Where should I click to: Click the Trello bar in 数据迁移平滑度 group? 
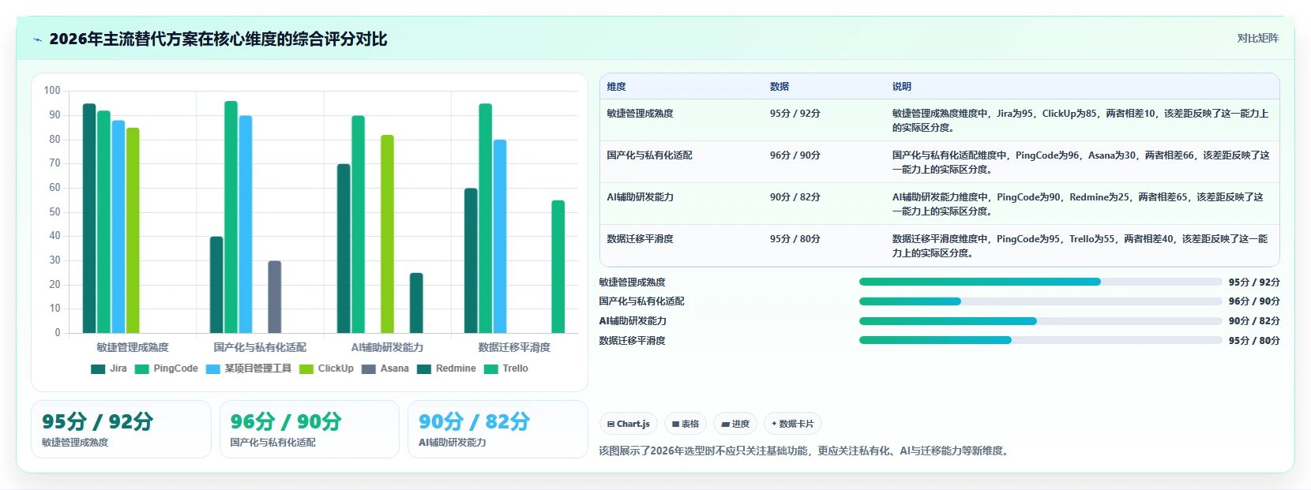pyautogui.click(x=558, y=267)
